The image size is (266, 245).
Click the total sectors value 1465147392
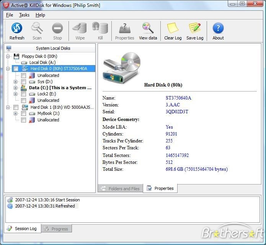click(177, 155)
